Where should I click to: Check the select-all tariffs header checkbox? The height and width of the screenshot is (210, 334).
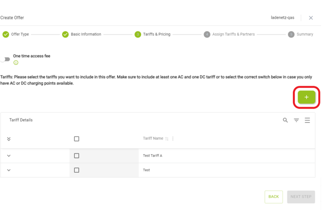pos(77,139)
